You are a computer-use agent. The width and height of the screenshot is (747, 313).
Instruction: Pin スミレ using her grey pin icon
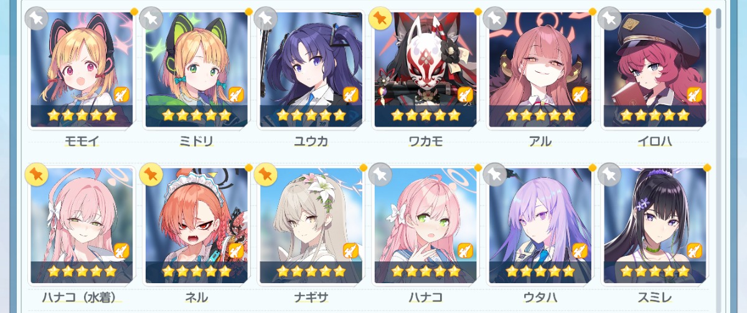click(x=609, y=175)
